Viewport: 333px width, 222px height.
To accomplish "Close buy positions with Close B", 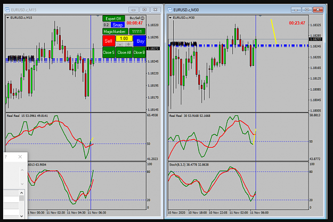I will click(x=139, y=52).
